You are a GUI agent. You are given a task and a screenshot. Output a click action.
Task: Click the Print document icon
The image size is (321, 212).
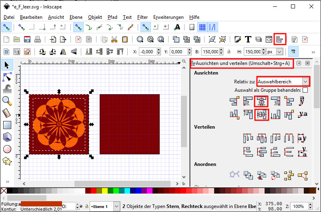pos(38,39)
